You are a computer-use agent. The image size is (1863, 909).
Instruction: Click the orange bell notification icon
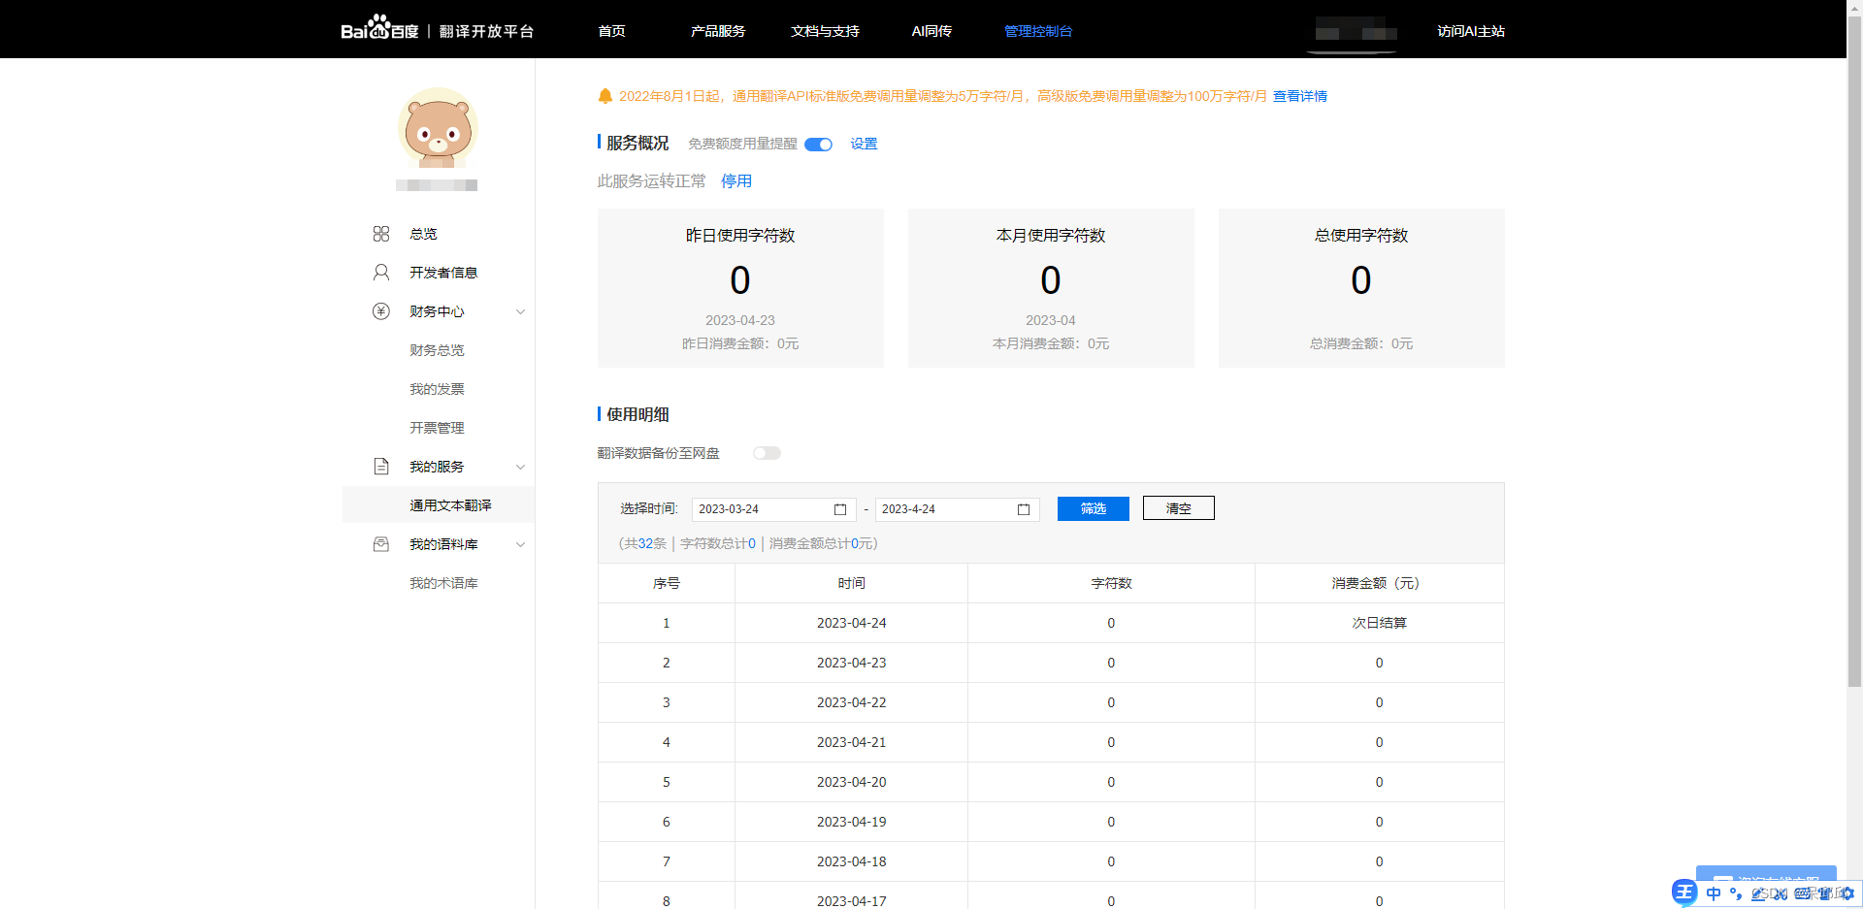605,96
